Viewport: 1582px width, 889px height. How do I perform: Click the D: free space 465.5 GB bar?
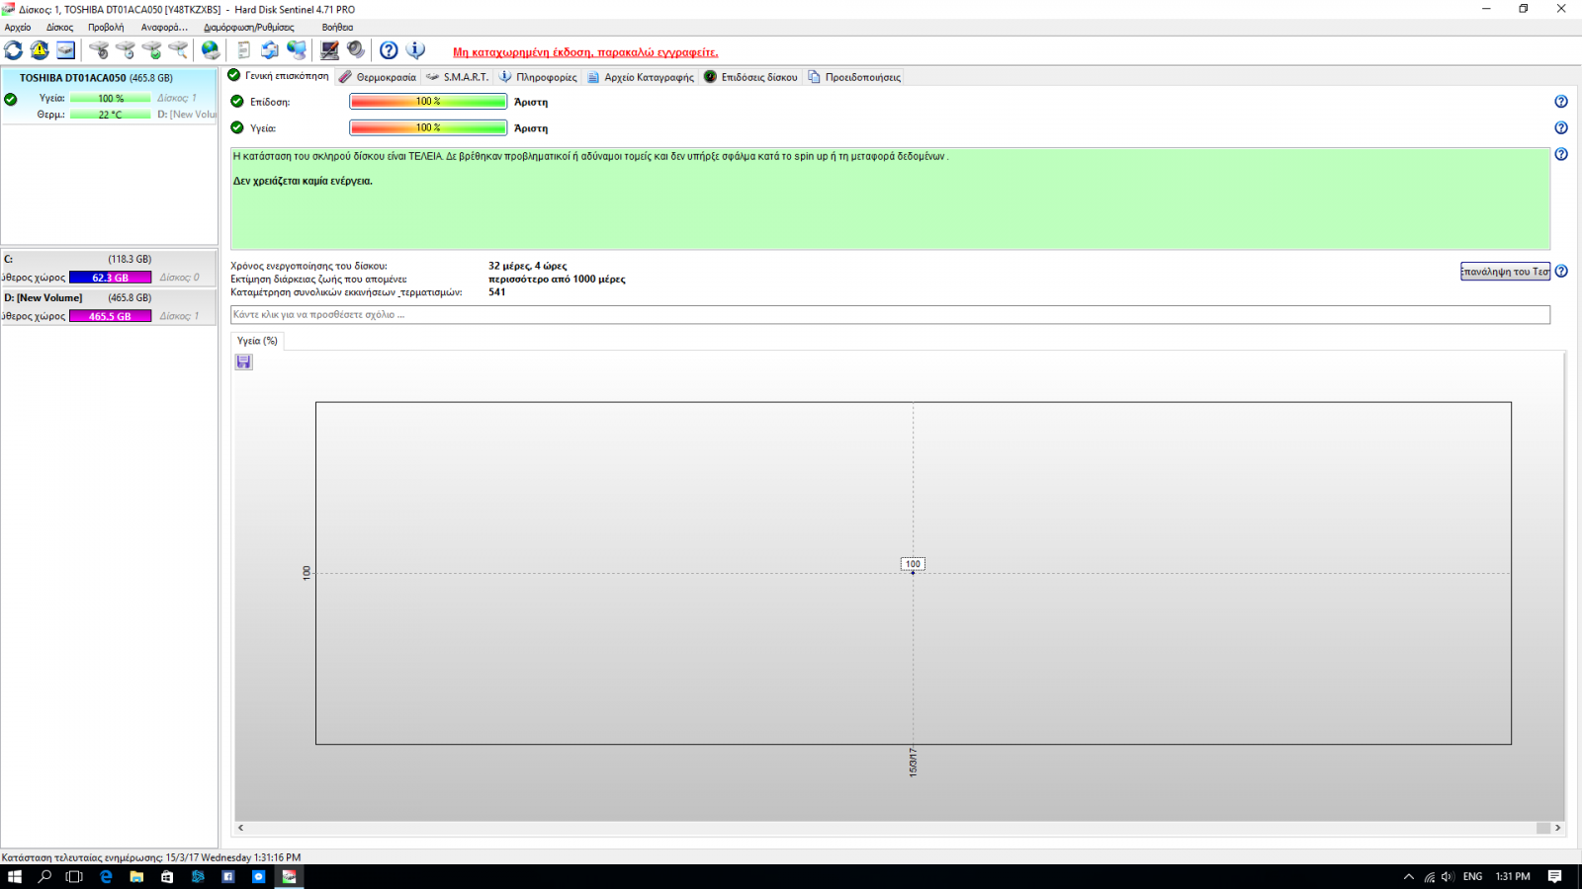pos(110,316)
